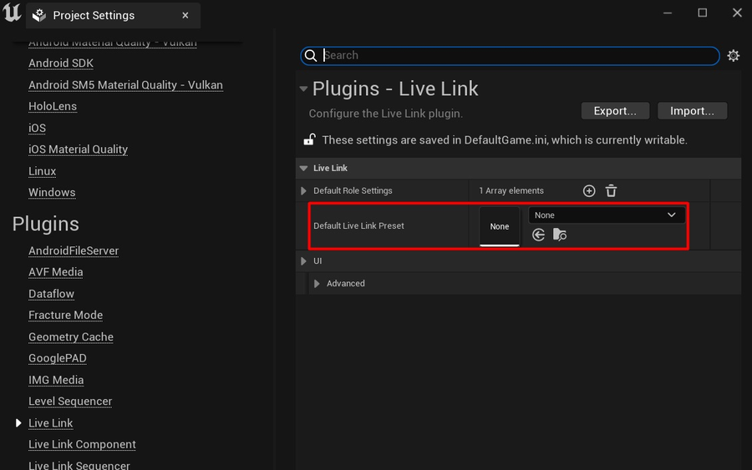
Task: Click the arrow marker beside Live Link
Action: click(x=18, y=423)
